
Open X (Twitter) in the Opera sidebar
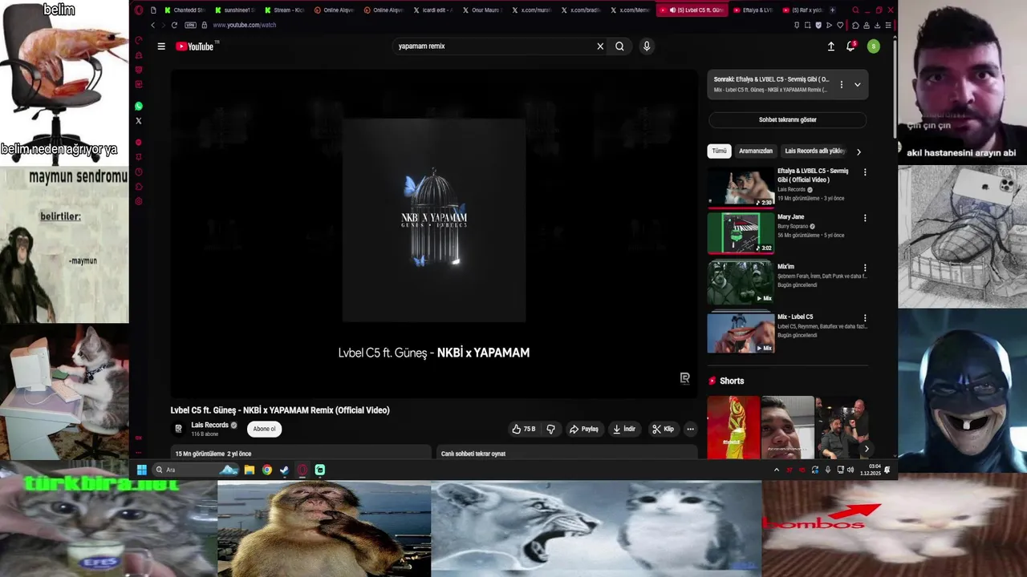(x=139, y=121)
